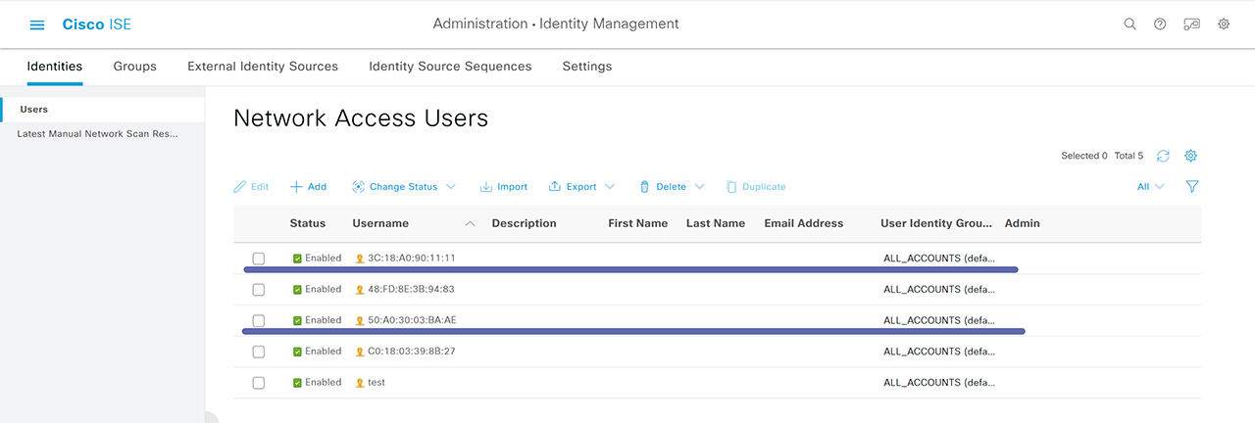Open user C0:18:03:39:8B:27
The width and height of the screenshot is (1255, 423).
(x=412, y=352)
